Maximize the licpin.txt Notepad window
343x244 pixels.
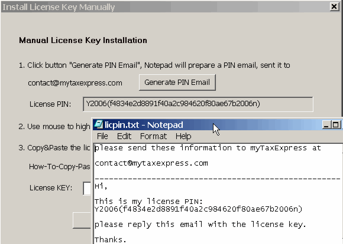[x=335, y=125]
